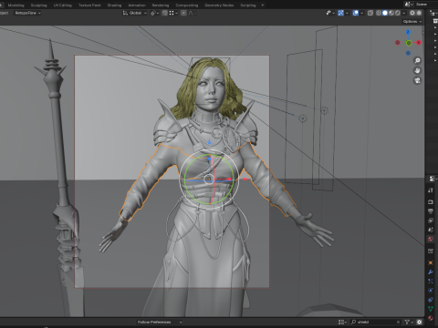This screenshot has width=438, height=328.
Task: Open the Animation workspace tab
Action: pos(137,5)
